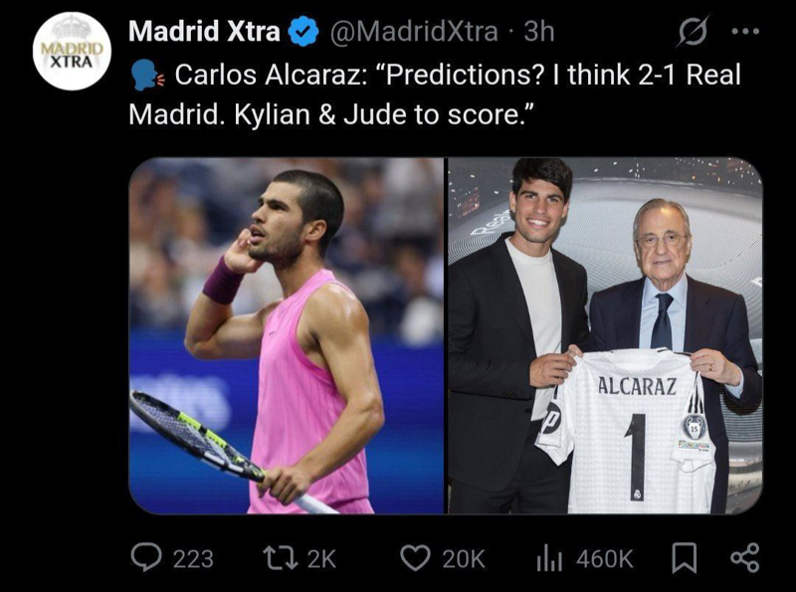Open the pink-shirt tennis player photo
This screenshot has height=592, width=796.
tap(287, 335)
